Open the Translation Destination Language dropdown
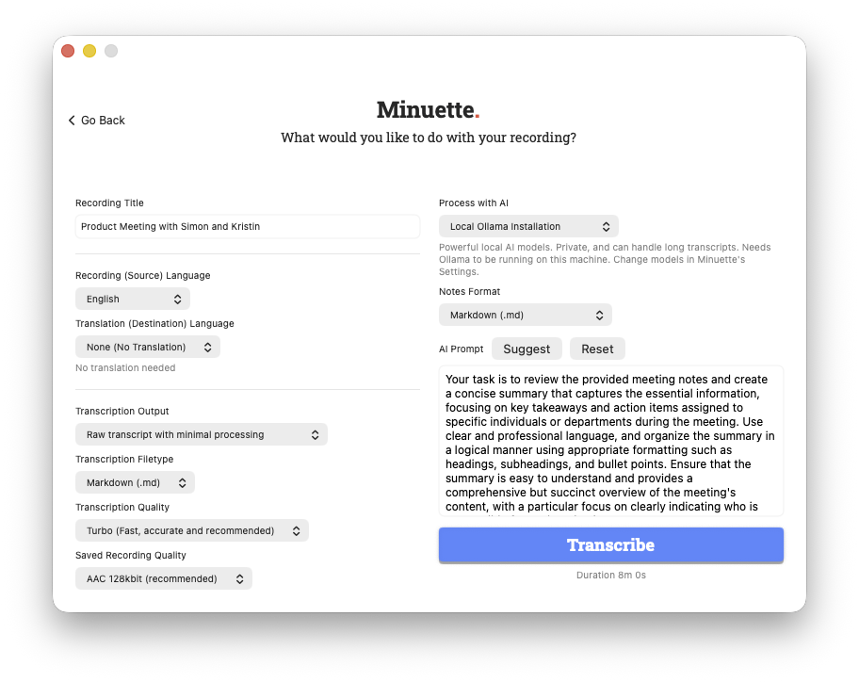 click(x=148, y=348)
